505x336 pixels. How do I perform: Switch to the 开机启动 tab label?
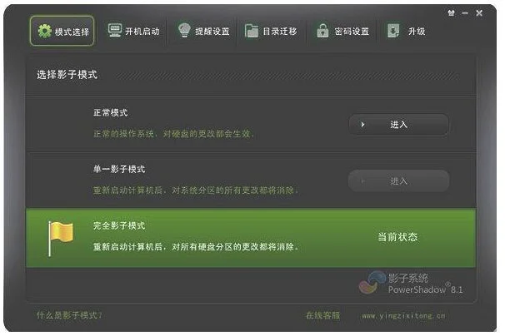click(142, 32)
